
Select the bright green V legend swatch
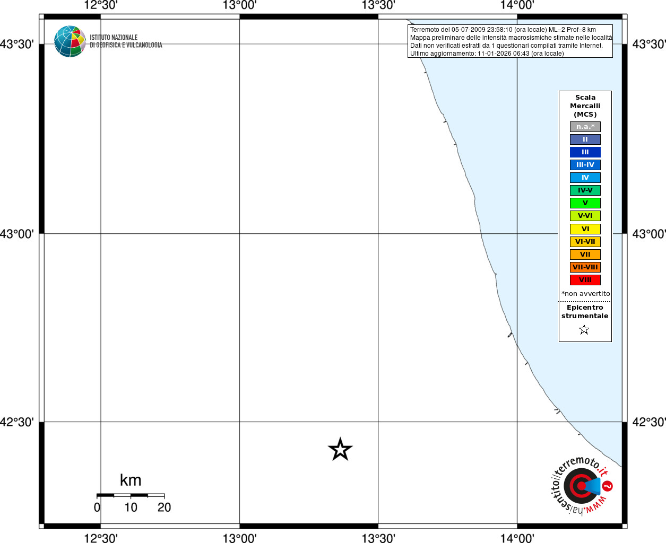coord(585,203)
